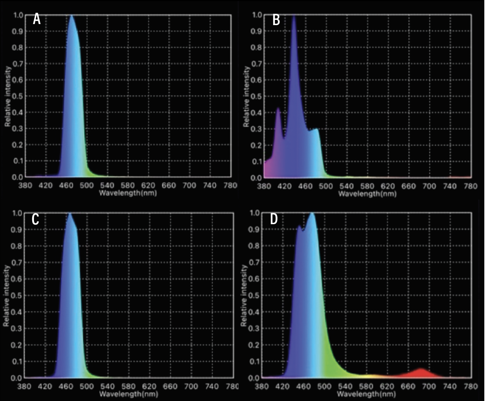
Task: Click the red bump near 680 nm in chart D
Action: 420,371
